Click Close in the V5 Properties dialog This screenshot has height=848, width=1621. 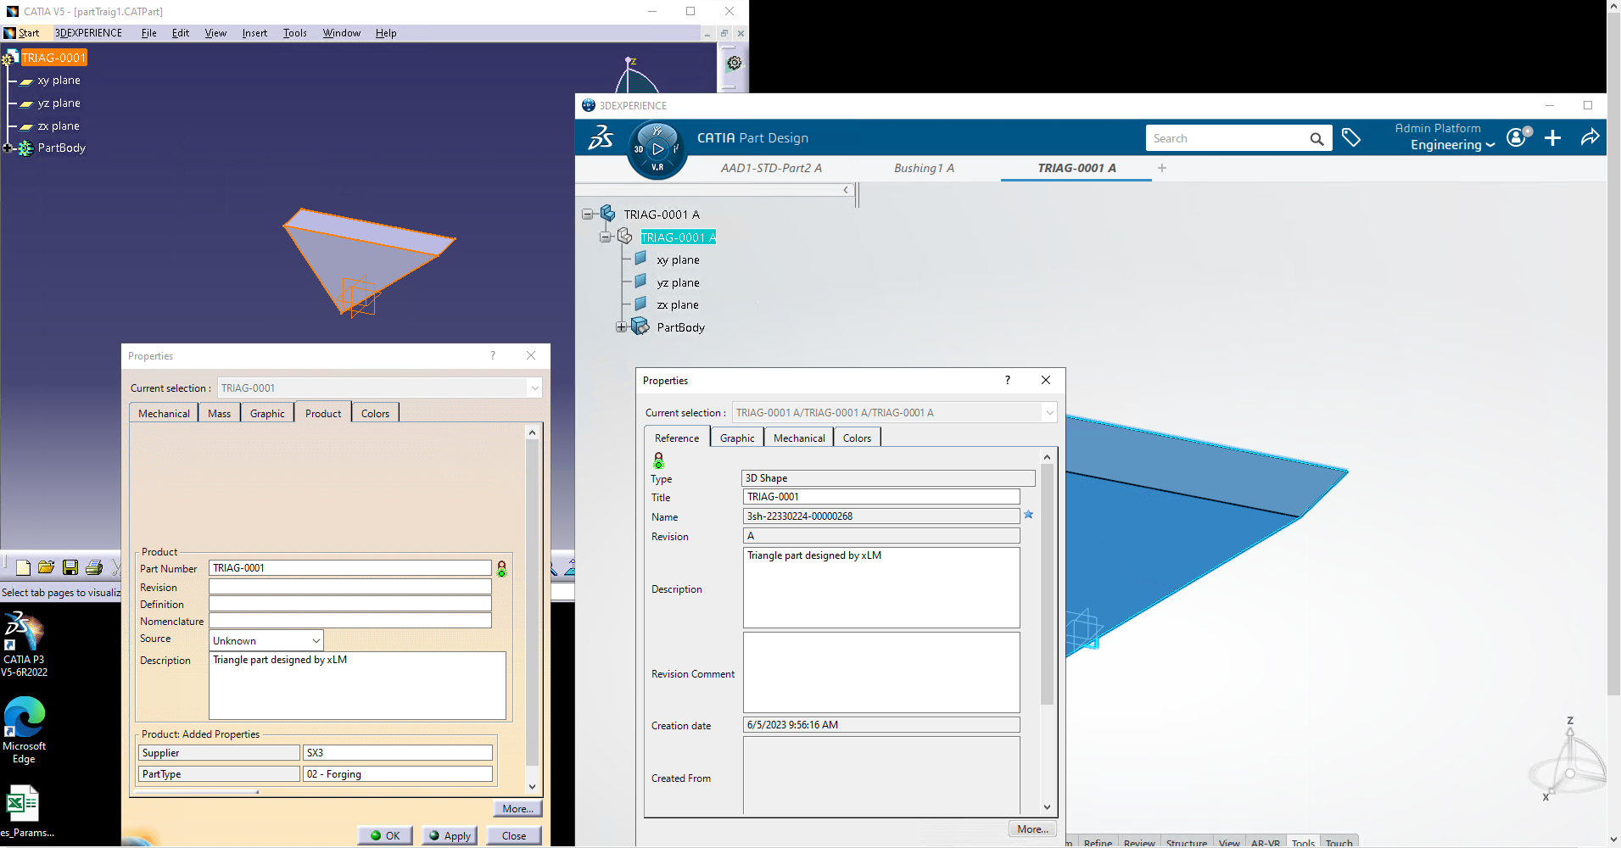click(514, 835)
